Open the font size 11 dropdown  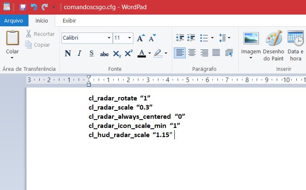point(130,38)
